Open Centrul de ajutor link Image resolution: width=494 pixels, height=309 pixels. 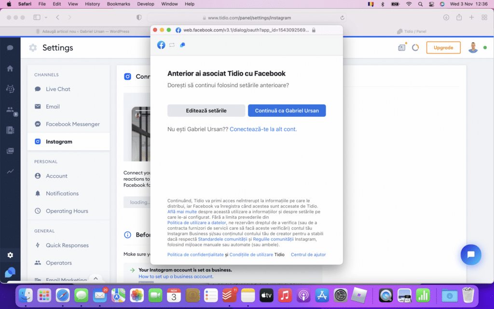(x=308, y=254)
